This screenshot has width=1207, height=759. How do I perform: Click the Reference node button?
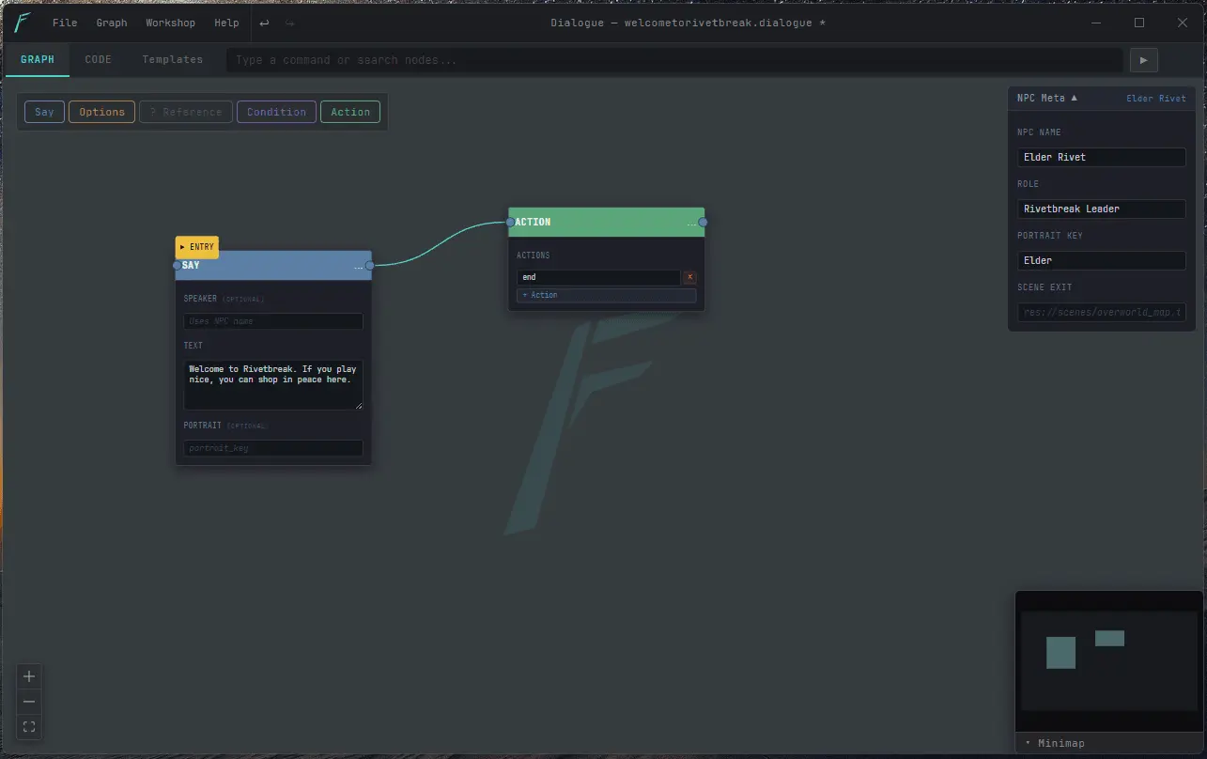186,112
